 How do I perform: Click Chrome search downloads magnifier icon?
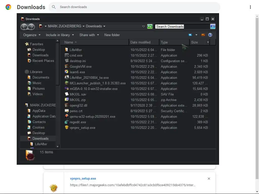54,7
